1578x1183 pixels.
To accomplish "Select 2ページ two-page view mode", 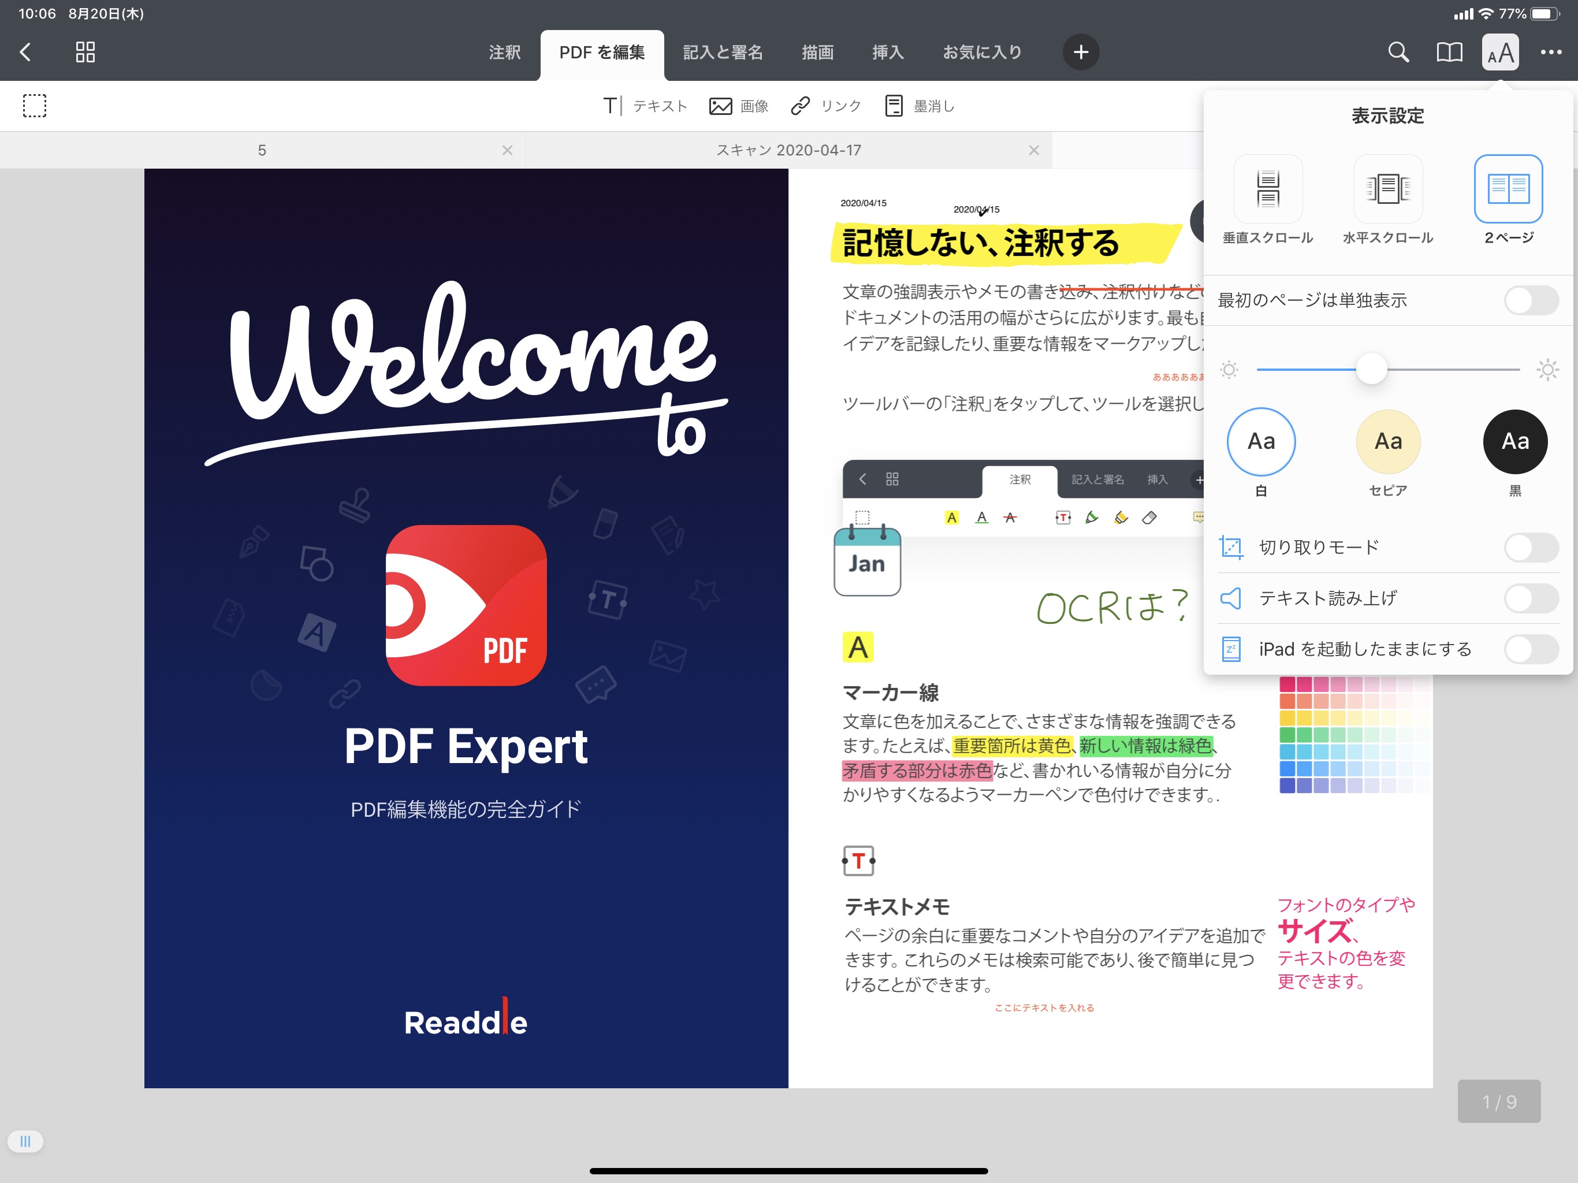I will coord(1508,200).
